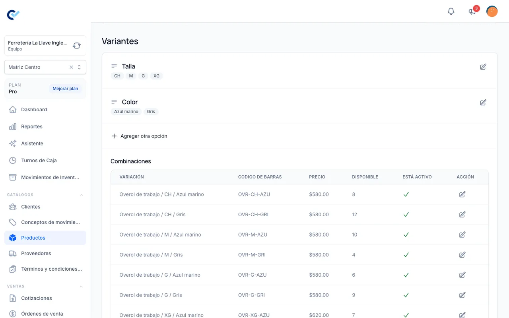Viewport: 509px width, 318px height.
Task: Toggle active checkmark for OVR-CH-AZU
Action: [x=406, y=194]
